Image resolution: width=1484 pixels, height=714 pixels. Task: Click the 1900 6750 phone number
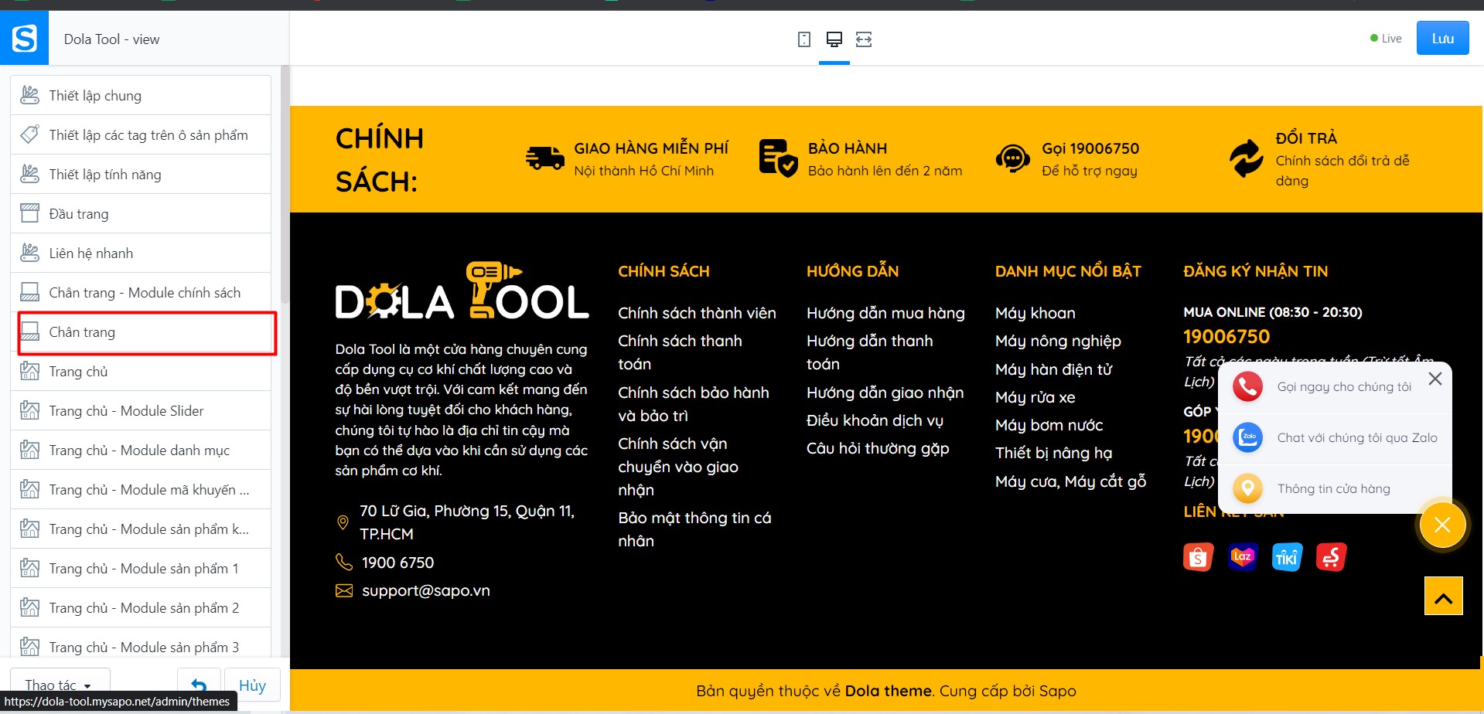click(x=397, y=563)
